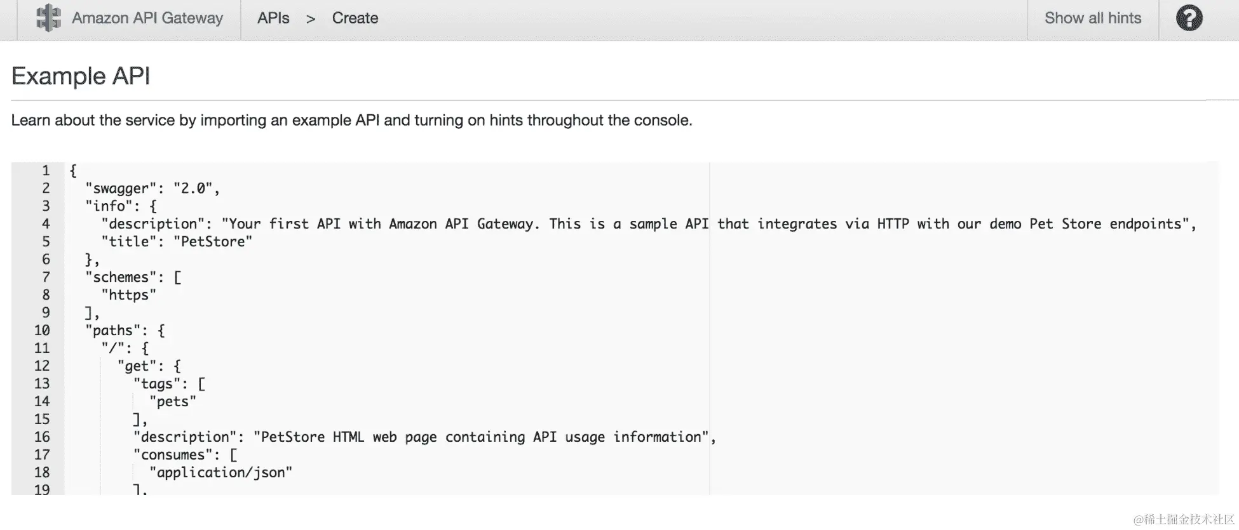The height and width of the screenshot is (530, 1239).
Task: Click the Amazon API Gateway logo icon
Action: point(48,18)
